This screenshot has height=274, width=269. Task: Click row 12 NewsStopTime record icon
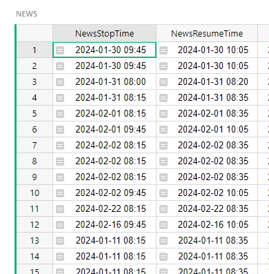pos(60,225)
